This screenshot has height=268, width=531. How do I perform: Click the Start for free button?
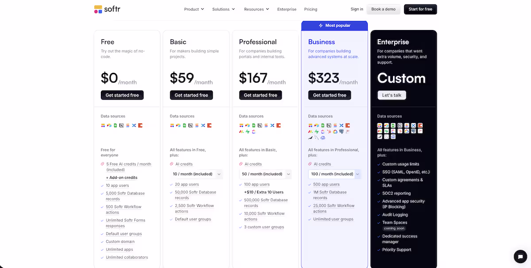[x=420, y=9]
